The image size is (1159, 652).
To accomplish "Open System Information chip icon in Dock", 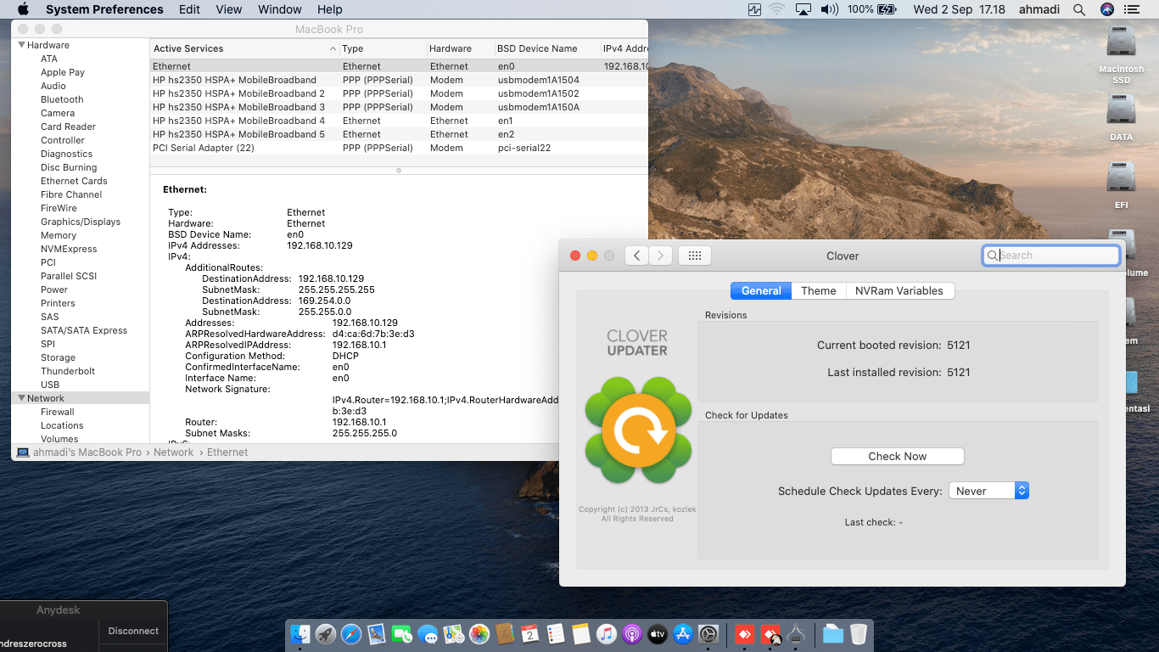I will click(x=795, y=633).
